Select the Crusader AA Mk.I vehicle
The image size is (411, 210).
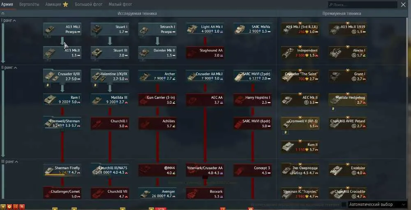tap(205, 77)
